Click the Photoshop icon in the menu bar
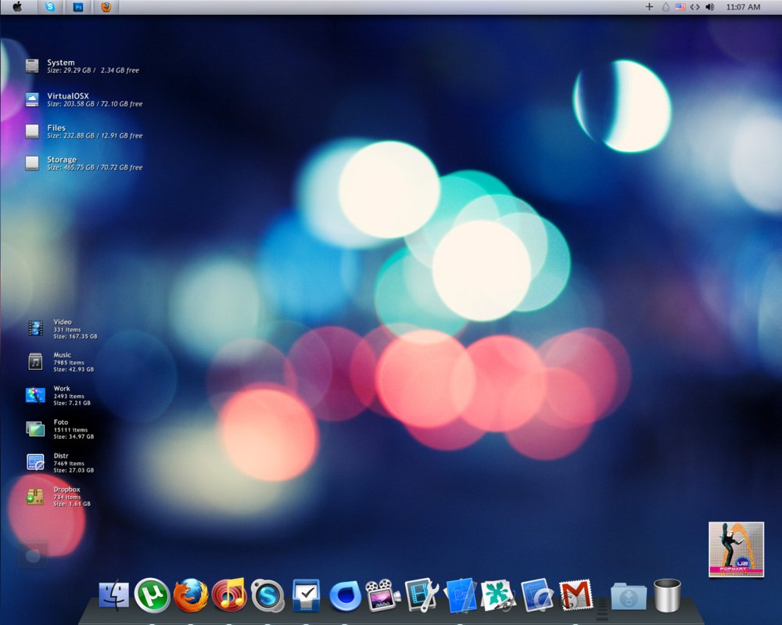This screenshot has width=782, height=625. [78, 7]
